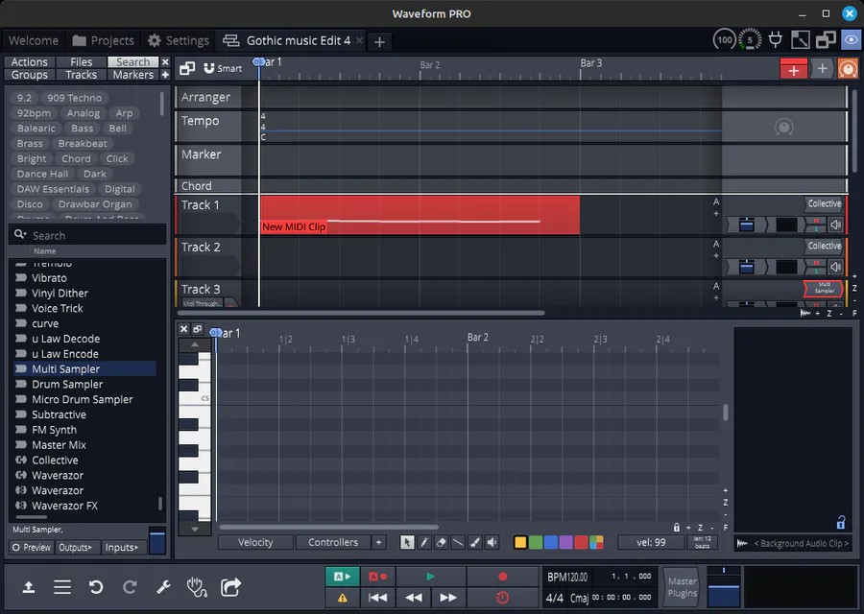Click the grey add track plus button
Image resolution: width=864 pixels, height=614 pixels.
[822, 69]
